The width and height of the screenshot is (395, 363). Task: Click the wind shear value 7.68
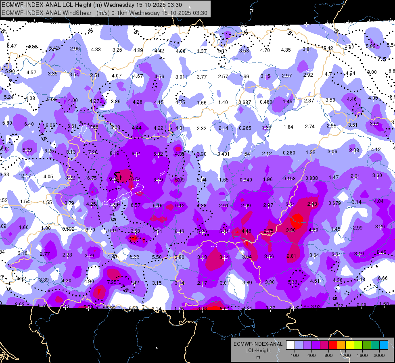point(135,231)
